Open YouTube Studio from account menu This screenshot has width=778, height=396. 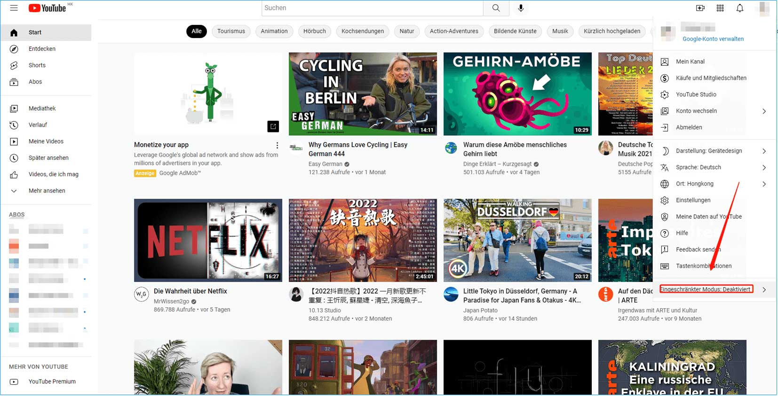[714, 94]
